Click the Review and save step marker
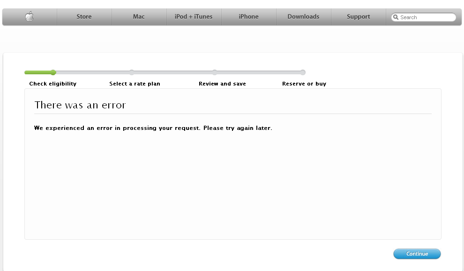Viewport: 464px width, 271px height. coord(215,72)
